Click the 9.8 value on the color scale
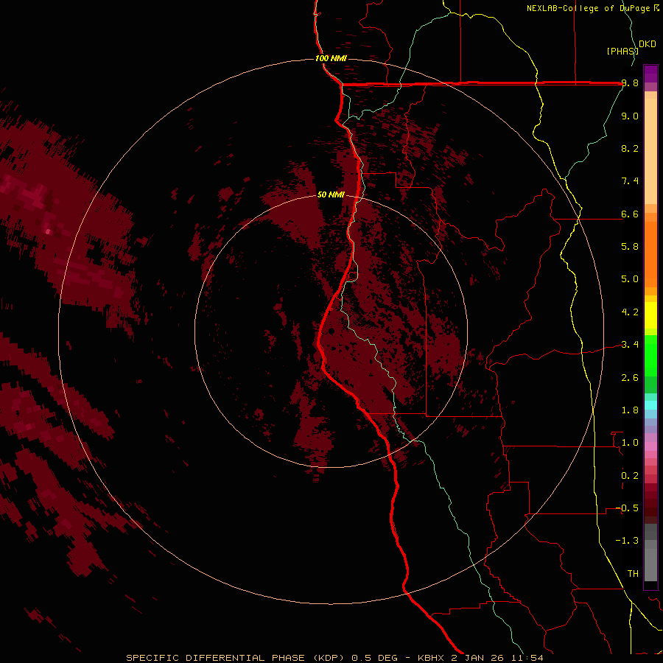Viewport: 663px width, 663px height. [630, 83]
